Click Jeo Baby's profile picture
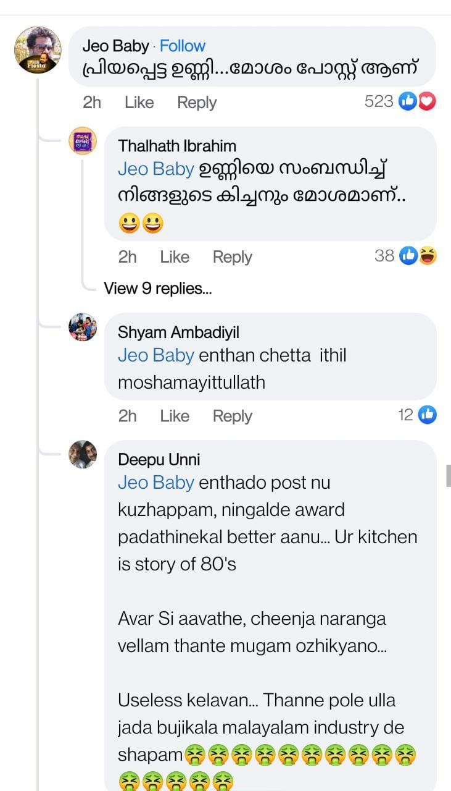The height and width of the screenshot is (791, 451). [x=38, y=50]
